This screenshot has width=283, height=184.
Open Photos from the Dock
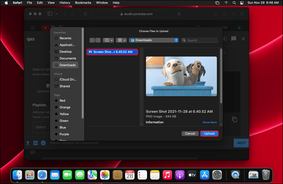click(x=105, y=175)
